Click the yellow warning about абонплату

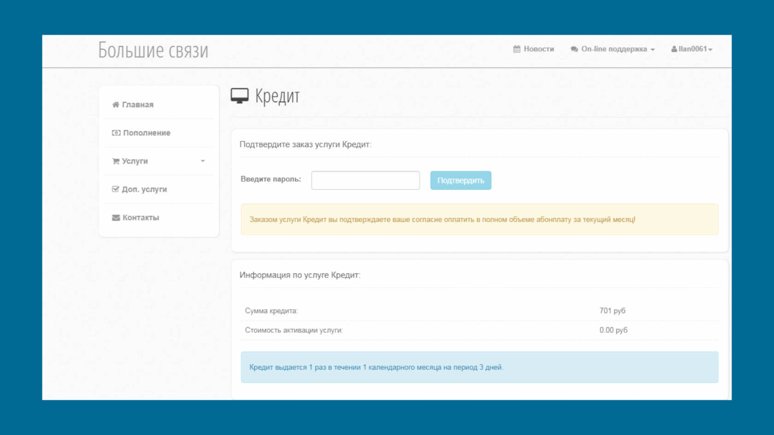pos(480,220)
